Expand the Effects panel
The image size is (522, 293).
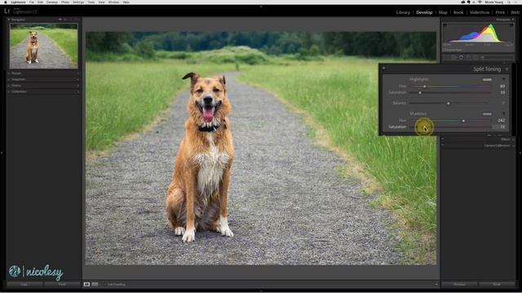click(505, 139)
